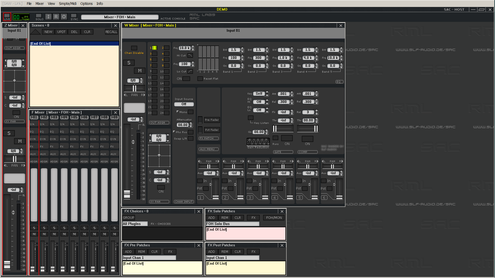Screen dimensions: 495x278
Task: Click the scene up-arrow triangle icon
Action: [35, 32]
